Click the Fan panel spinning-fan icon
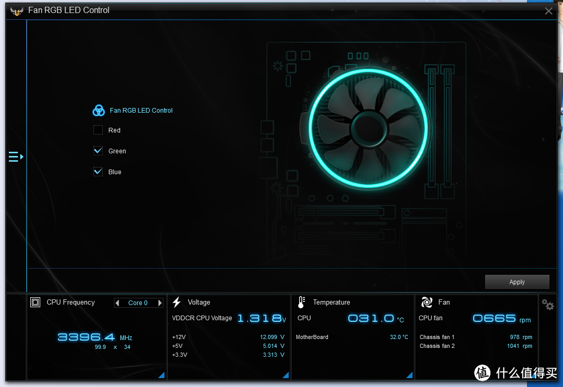Viewport: 563px width, 387px height. [x=427, y=303]
